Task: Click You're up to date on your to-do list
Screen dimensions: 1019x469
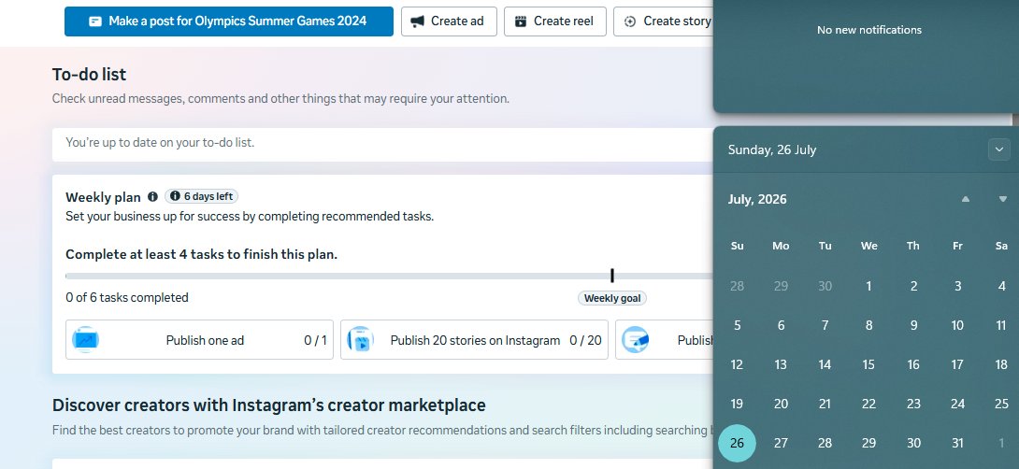Action: click(x=160, y=142)
